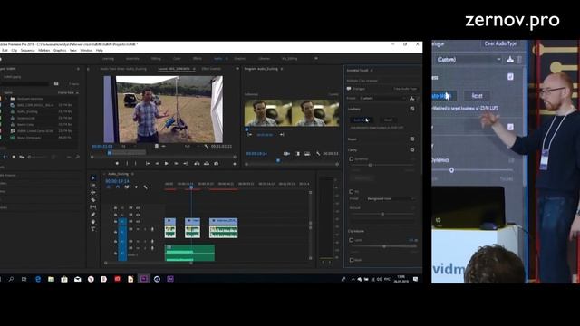
Task: Click timeline playhead timecode 00:00:19:14
Action: [x=117, y=181]
